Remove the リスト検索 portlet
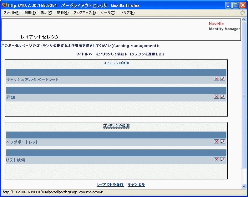This screenshot has height=197, width=248. (216, 159)
